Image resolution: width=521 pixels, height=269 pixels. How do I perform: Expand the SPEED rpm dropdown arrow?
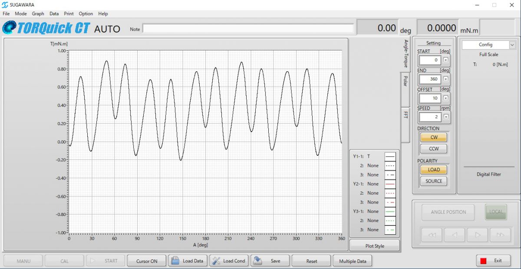(x=446, y=117)
